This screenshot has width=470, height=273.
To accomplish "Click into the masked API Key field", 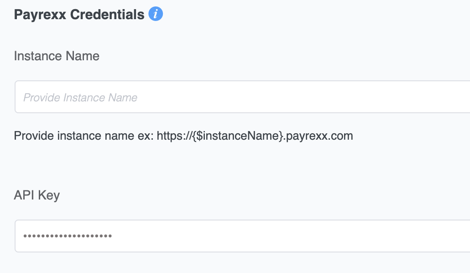I will tap(242, 236).
